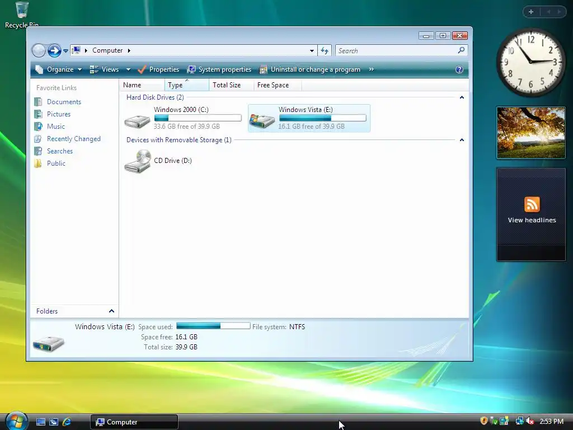
Task: Select the Windows Vista (E:) drive icon
Action: [262, 120]
